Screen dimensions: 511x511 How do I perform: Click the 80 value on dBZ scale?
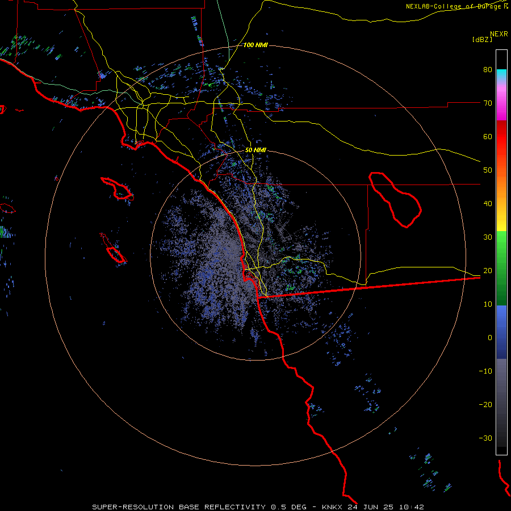tap(488, 70)
